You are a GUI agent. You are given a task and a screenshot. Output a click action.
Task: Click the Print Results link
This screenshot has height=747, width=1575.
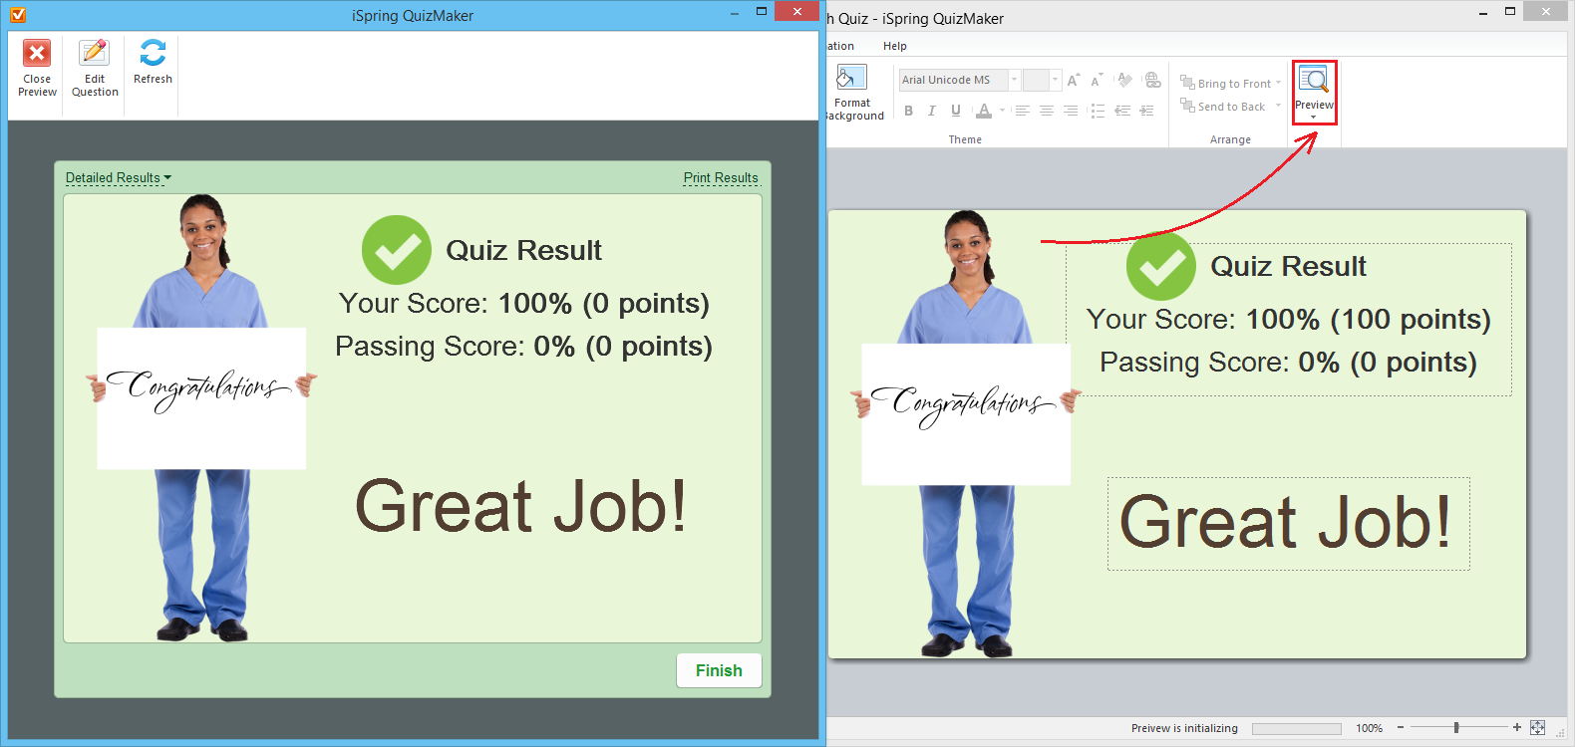point(721,177)
